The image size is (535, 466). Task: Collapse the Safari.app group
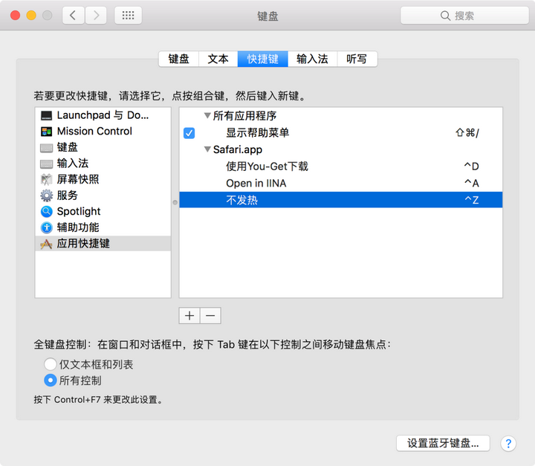click(207, 149)
